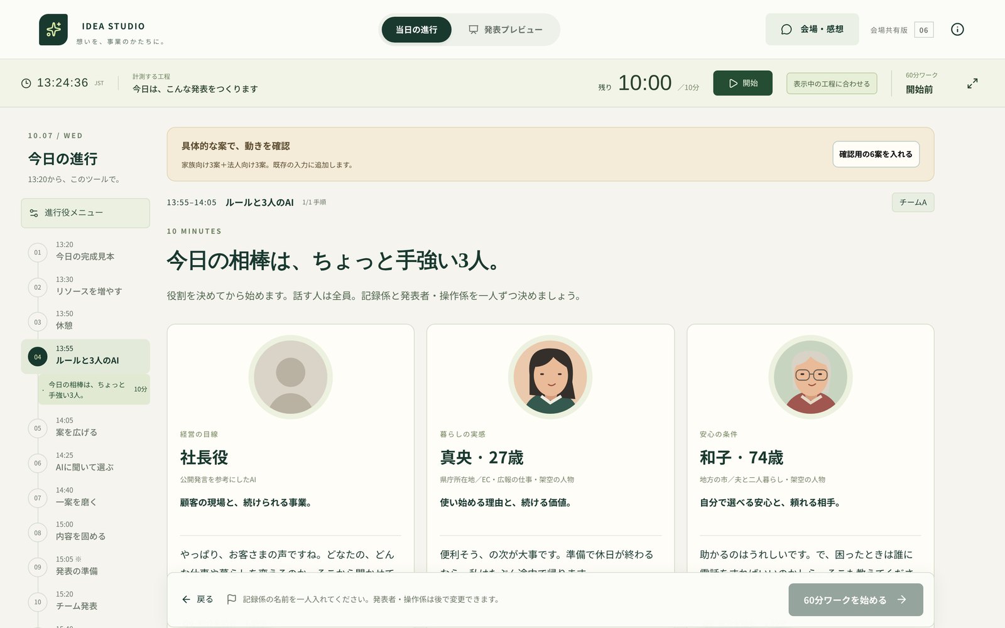Click 真央's avatar portrait
This screenshot has width=1005, height=628.
(x=550, y=377)
